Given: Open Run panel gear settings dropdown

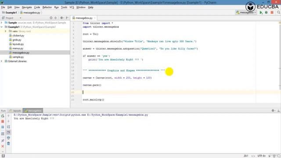Looking at the screenshot, I should (x=273, y=111).
